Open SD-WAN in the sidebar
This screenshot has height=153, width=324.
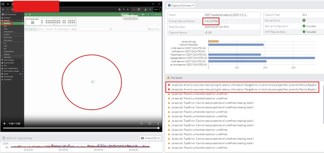pyautogui.click(x=6, y=35)
